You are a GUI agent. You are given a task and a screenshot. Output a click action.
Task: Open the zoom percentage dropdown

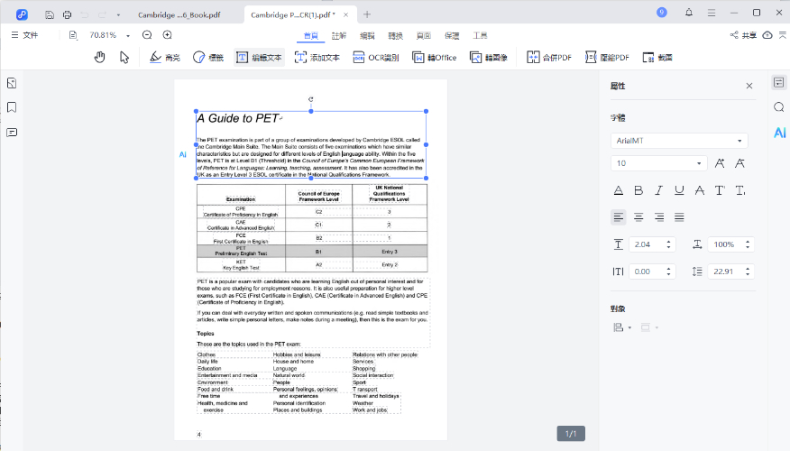pyautogui.click(x=128, y=35)
